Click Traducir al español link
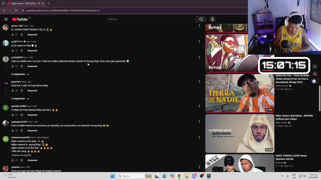321x180 pixels. [21, 155]
